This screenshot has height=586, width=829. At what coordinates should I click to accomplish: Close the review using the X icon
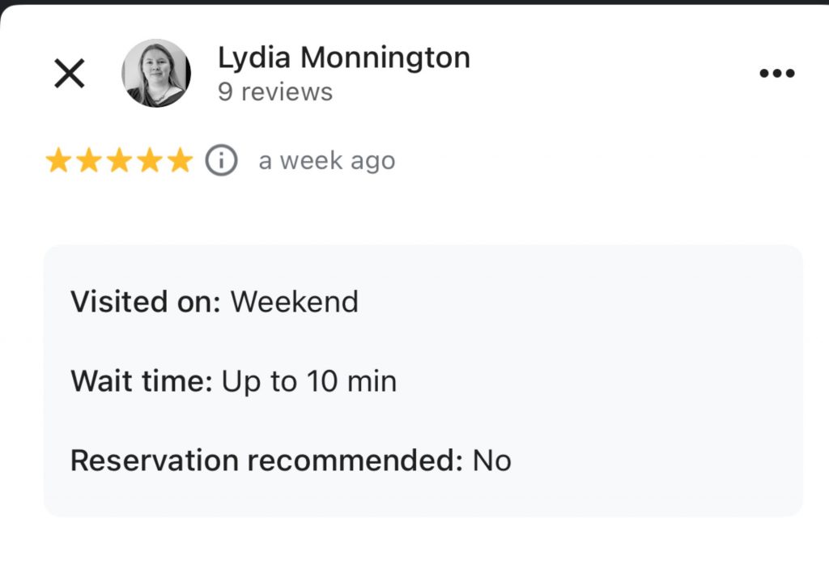pyautogui.click(x=70, y=74)
